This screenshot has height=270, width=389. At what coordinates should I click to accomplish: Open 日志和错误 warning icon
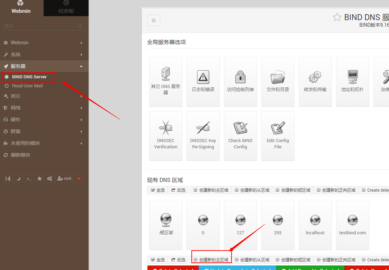203,82
